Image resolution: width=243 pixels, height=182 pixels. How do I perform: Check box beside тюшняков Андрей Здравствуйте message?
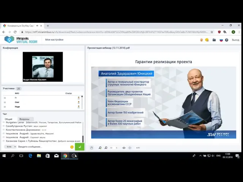[x=4, y=133]
